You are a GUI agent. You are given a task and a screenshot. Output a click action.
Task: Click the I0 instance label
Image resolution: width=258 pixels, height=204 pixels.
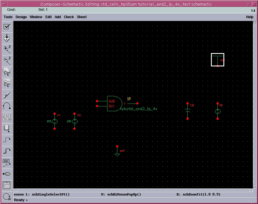point(129,99)
